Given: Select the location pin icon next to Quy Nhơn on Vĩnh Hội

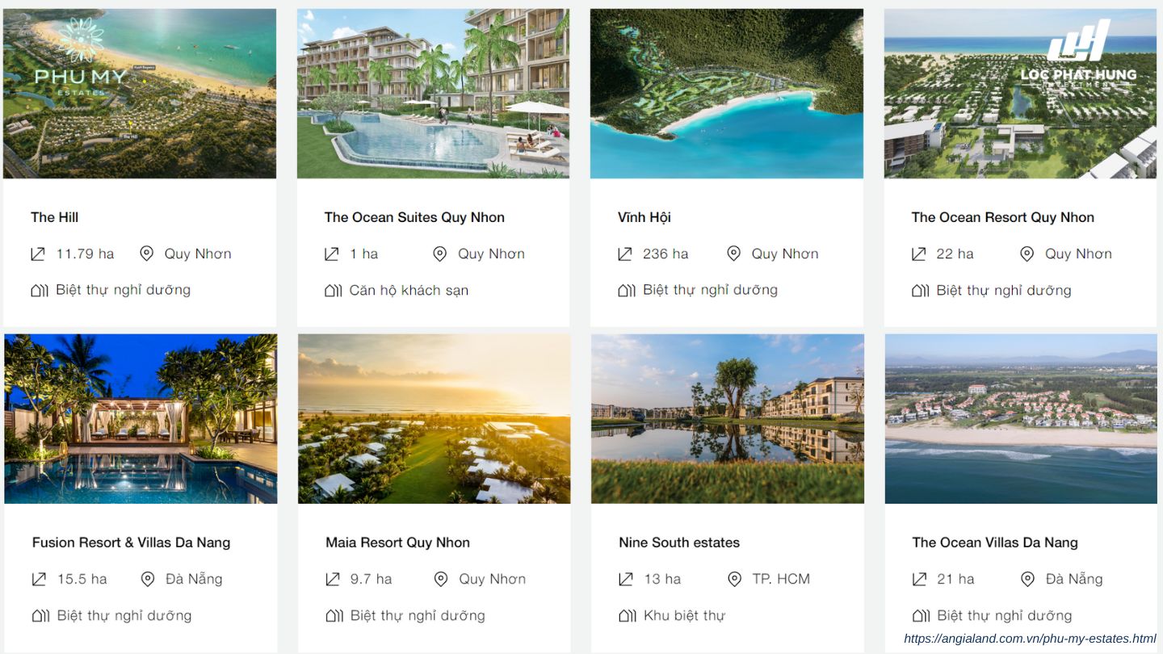Looking at the screenshot, I should (733, 253).
